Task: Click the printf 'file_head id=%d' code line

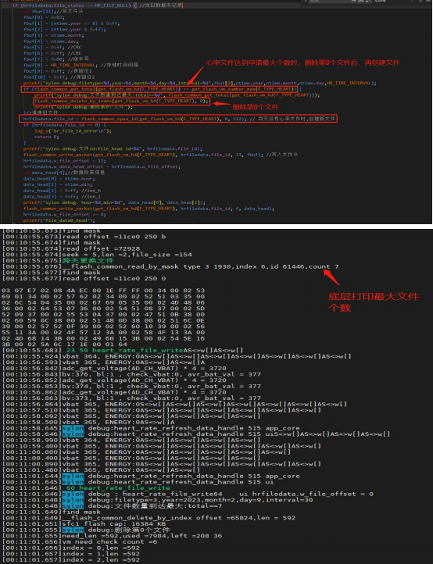Action: [x=113, y=148]
